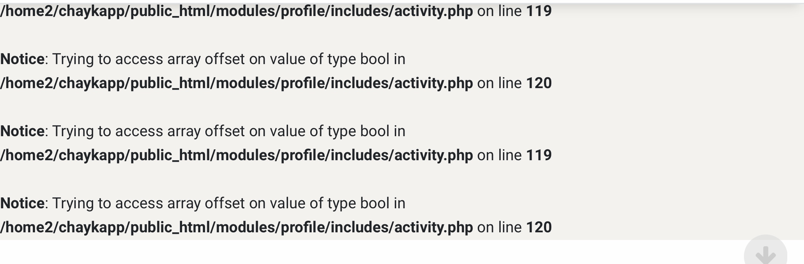Click the second line number 119
The image size is (804, 264).
click(539, 155)
